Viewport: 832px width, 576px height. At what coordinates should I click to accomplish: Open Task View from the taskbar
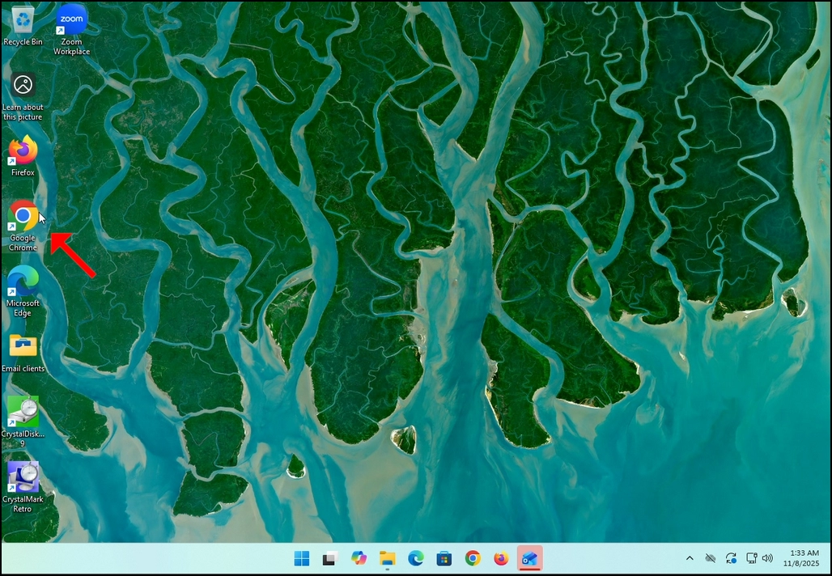(330, 558)
